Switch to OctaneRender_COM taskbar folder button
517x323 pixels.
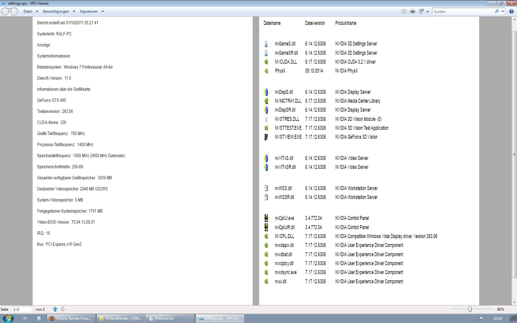121,318
